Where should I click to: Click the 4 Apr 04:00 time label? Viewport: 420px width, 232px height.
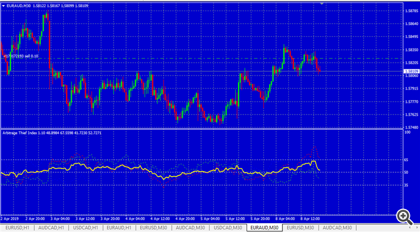tap(135, 219)
